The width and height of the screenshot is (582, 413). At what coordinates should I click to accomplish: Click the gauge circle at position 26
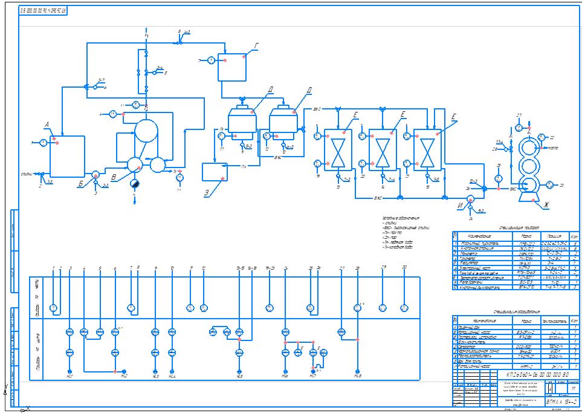499,179
